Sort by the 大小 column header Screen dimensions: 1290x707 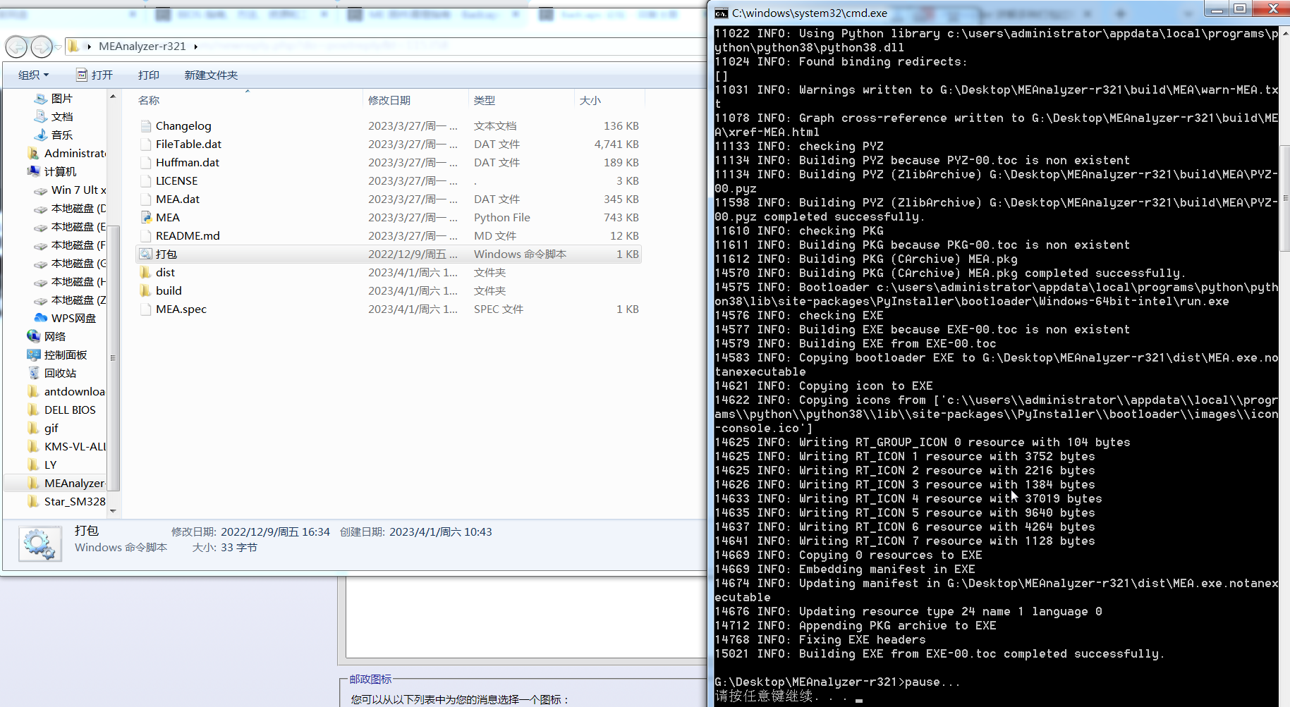click(x=590, y=100)
